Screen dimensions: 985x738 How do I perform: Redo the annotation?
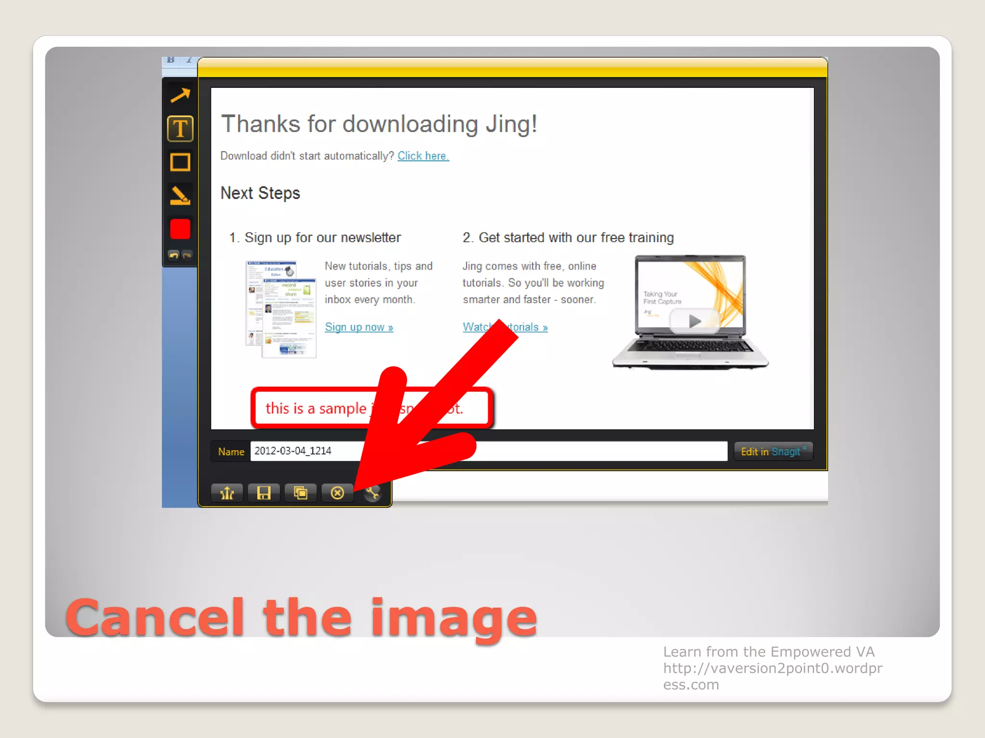coord(187,255)
